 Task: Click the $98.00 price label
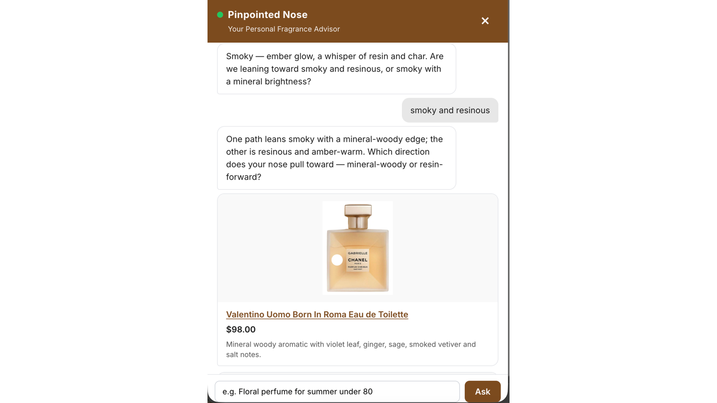click(241, 330)
